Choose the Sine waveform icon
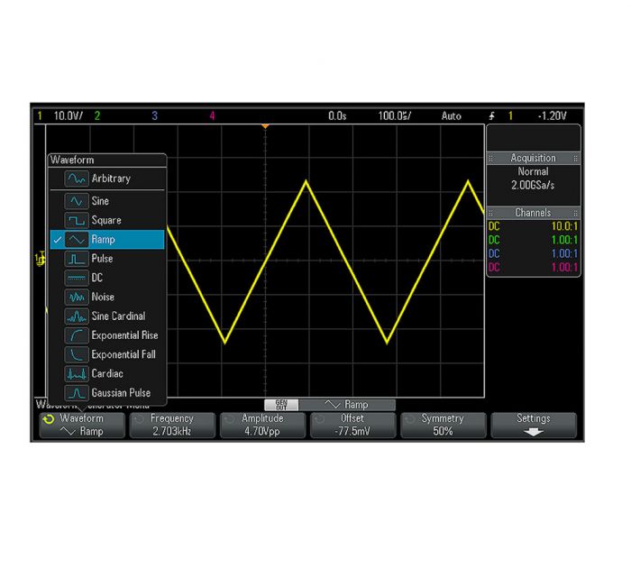Viewport: 631px width, 577px height. [x=76, y=201]
